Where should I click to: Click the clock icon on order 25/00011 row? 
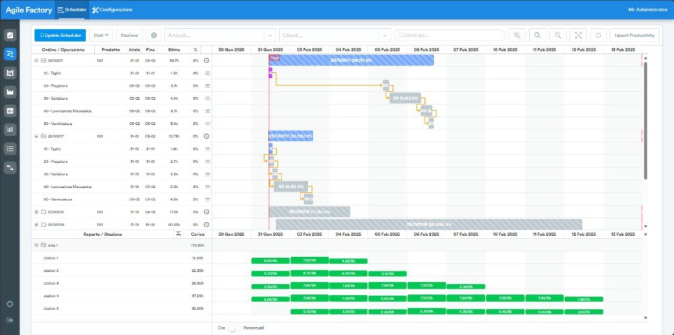point(206,60)
